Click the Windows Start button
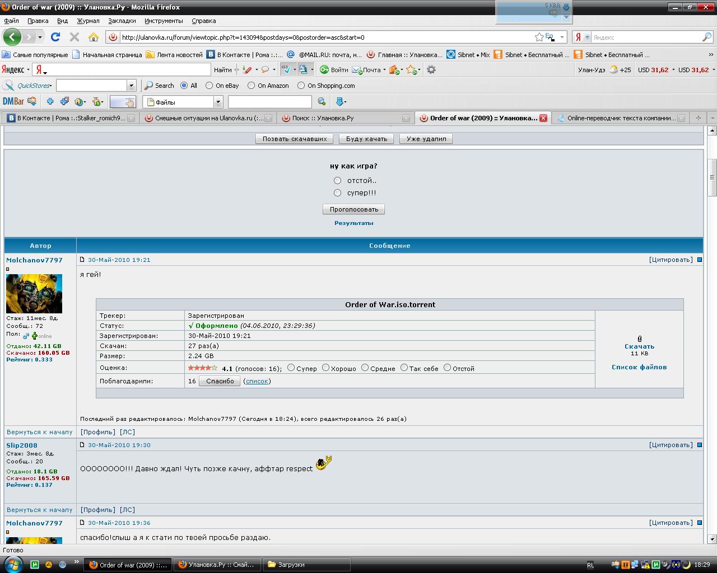This screenshot has width=717, height=573. point(13,564)
